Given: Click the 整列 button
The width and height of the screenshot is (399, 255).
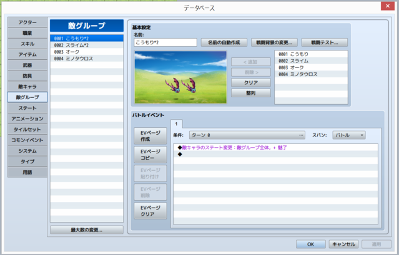Looking at the screenshot, I should pyautogui.click(x=251, y=93).
